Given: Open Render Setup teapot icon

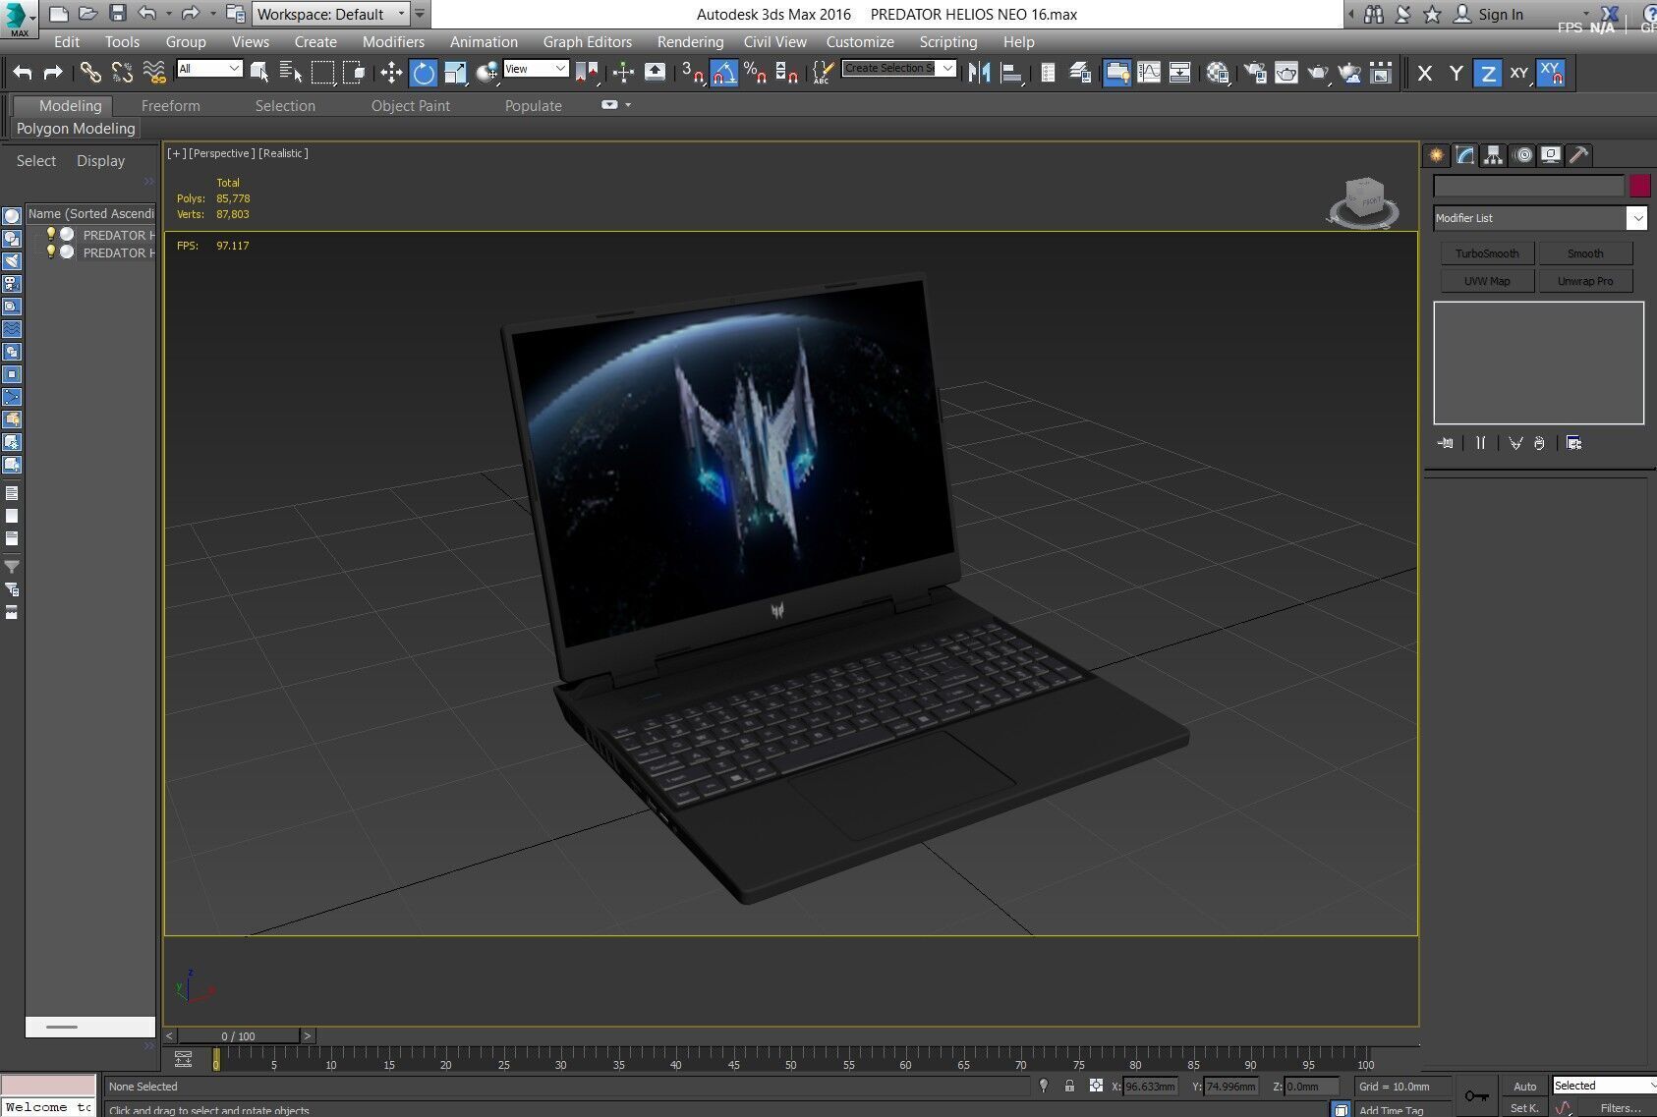Looking at the screenshot, I should click(x=1254, y=72).
